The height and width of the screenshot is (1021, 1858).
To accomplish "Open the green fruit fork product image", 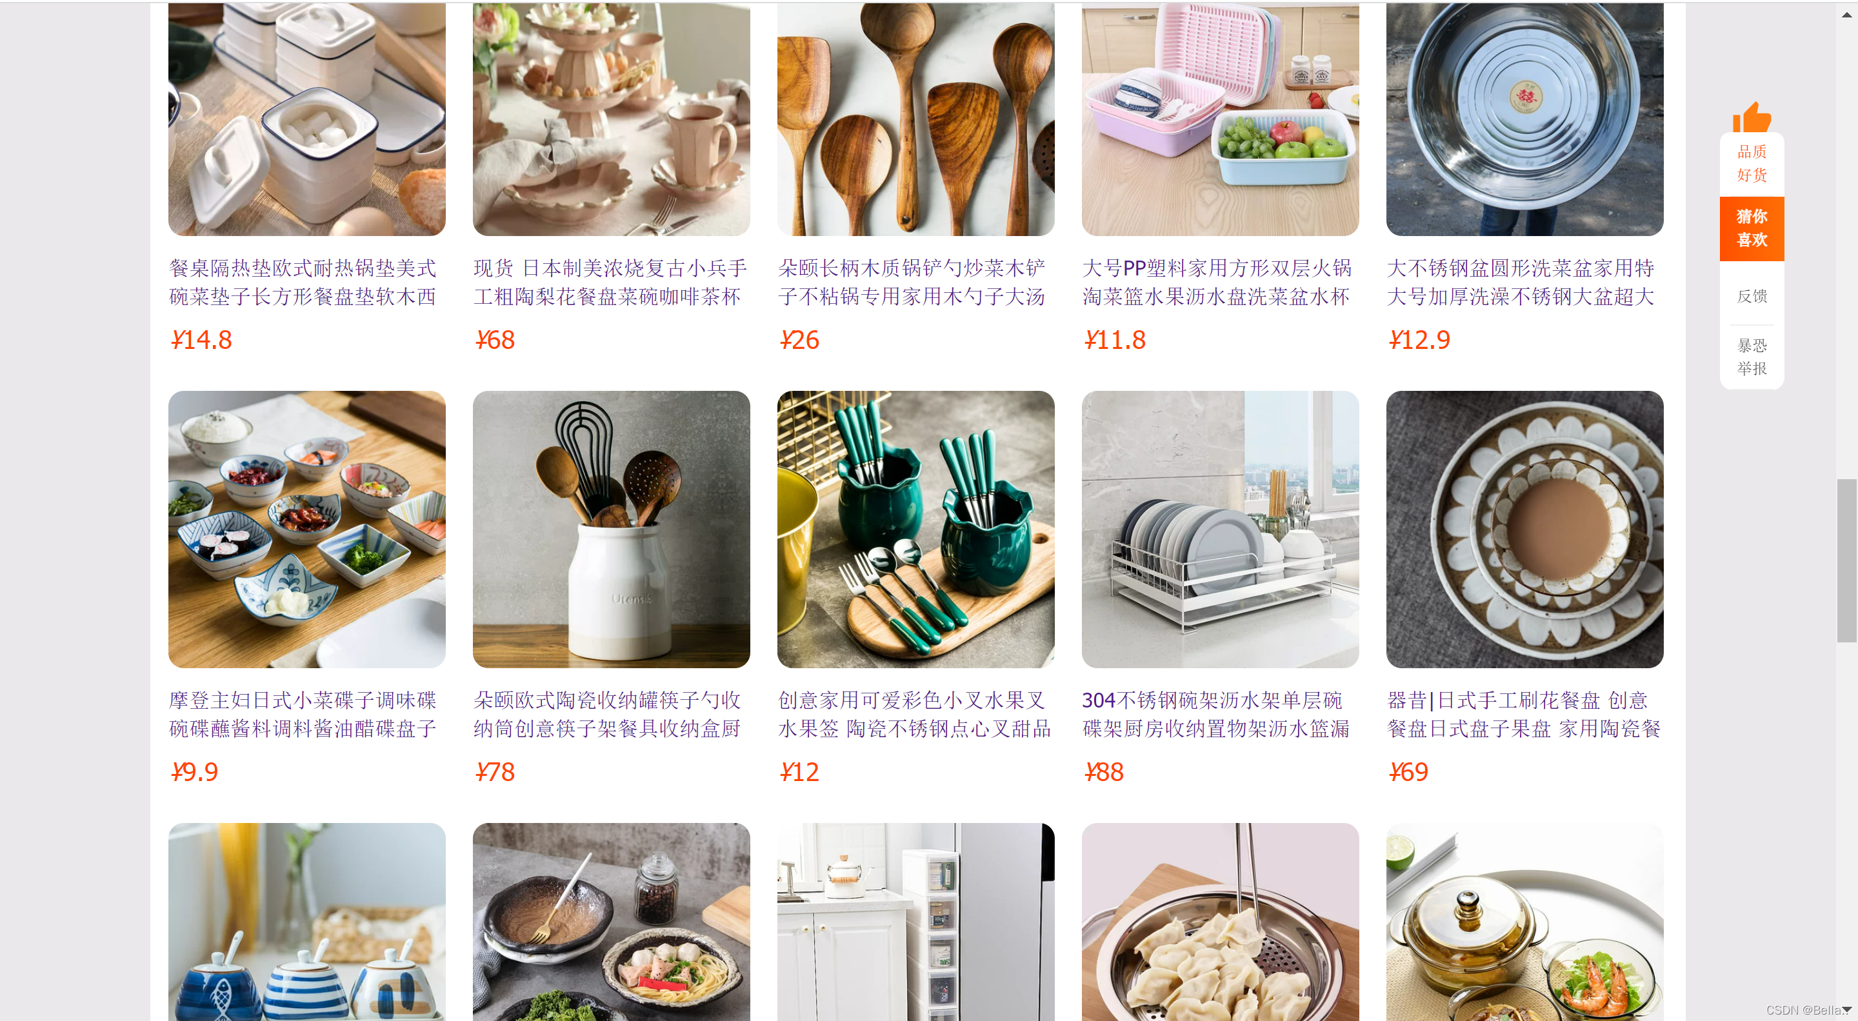I will pos(915,530).
